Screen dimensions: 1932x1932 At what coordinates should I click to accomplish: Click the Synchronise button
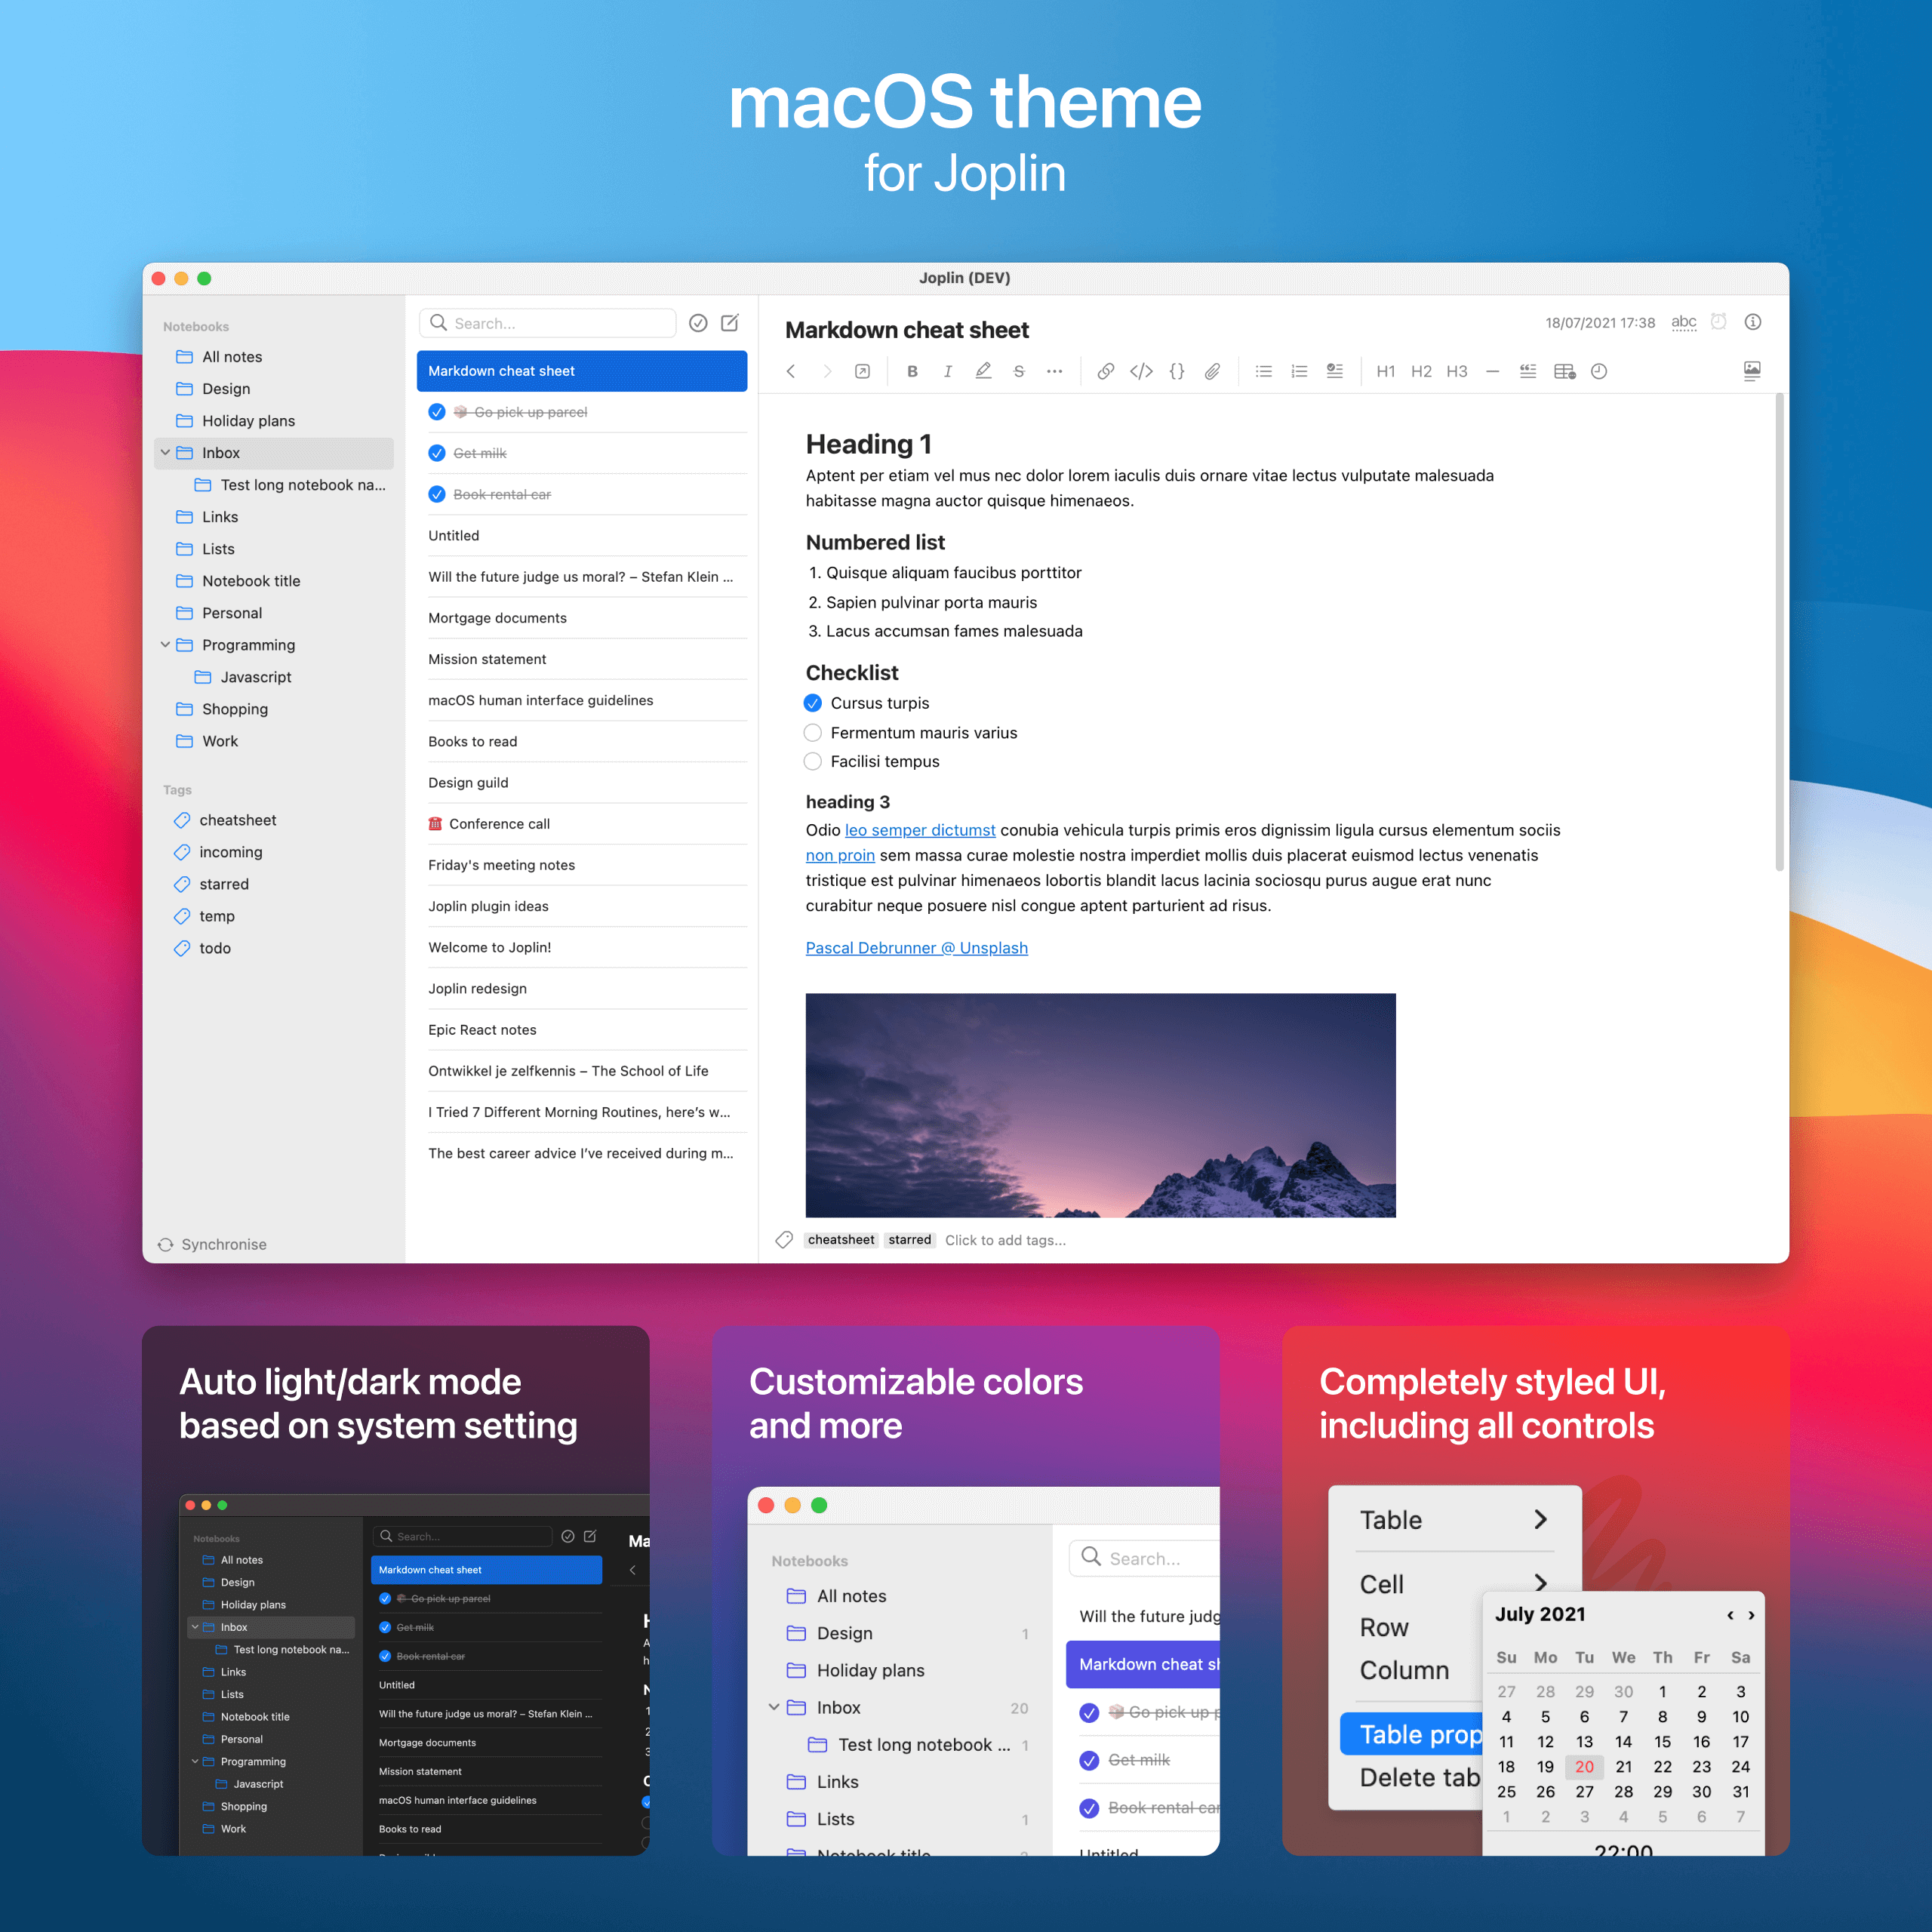pyautogui.click(x=213, y=1244)
